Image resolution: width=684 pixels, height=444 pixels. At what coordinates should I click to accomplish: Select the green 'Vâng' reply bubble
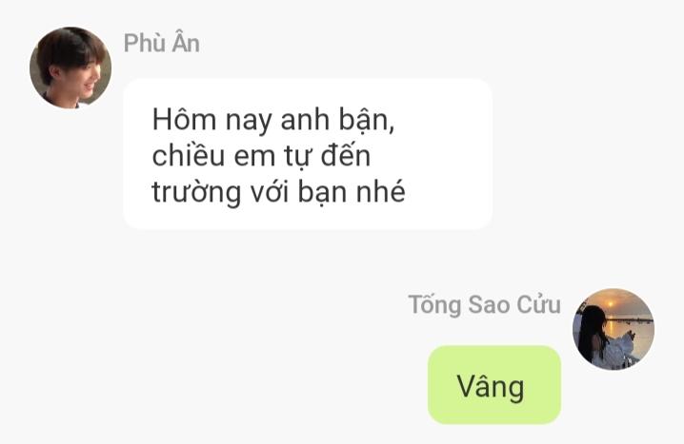[x=494, y=385]
